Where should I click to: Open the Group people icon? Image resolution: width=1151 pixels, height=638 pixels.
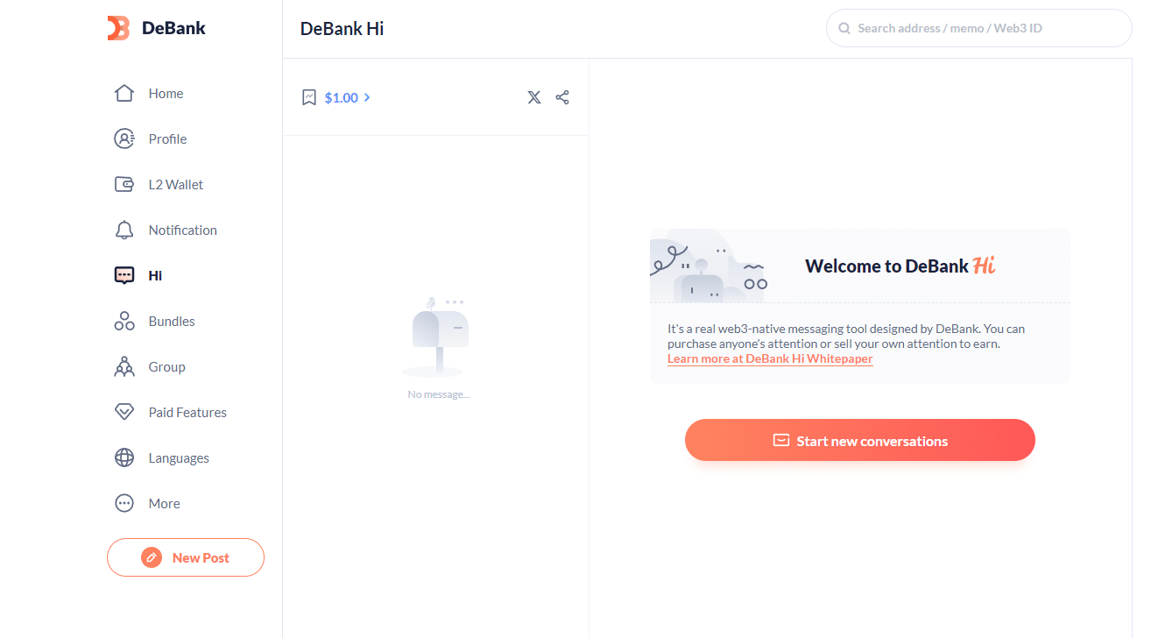click(124, 366)
